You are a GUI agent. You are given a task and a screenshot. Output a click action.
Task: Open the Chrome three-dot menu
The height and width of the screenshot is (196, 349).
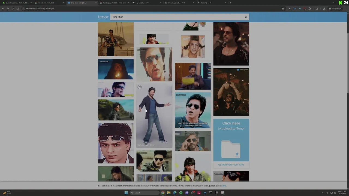tap(346, 9)
